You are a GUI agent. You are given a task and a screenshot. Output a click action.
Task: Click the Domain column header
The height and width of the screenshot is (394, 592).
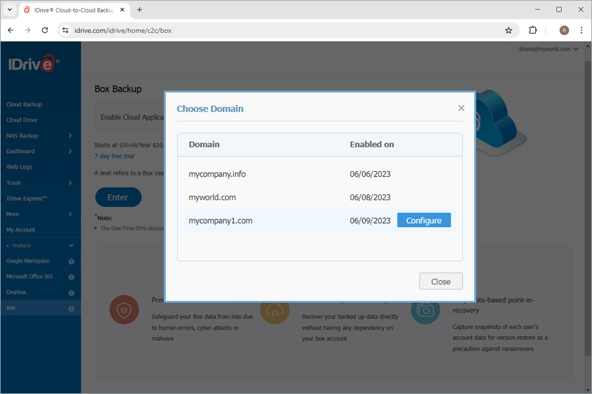click(x=205, y=144)
